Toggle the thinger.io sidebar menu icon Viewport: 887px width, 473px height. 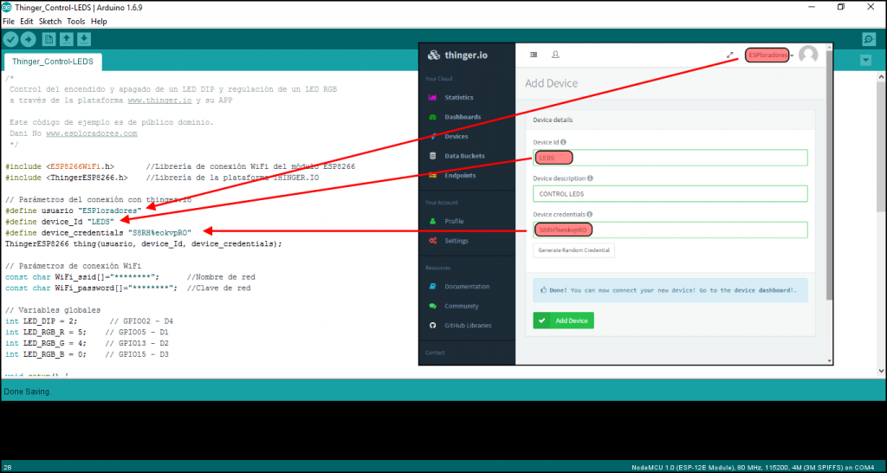click(x=533, y=55)
